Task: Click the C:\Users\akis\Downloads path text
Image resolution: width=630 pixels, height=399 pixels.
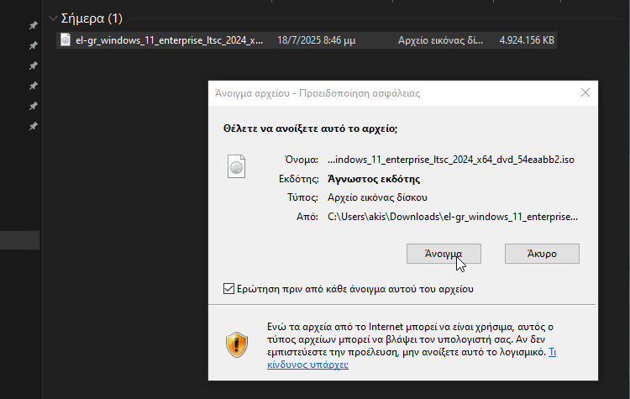Action: pos(453,217)
